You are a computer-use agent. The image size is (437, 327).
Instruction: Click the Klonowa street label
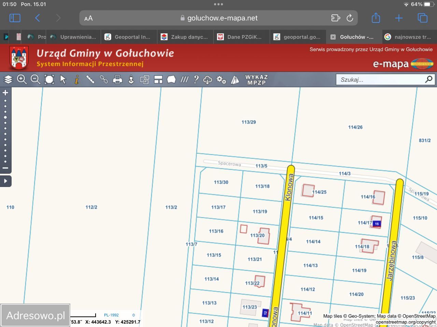[x=289, y=187]
